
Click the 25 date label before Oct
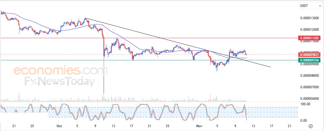tap(32, 126)
